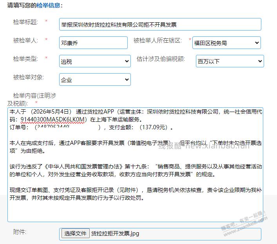Click the 检举信息 heading text
277x244 pixels.
49,5
